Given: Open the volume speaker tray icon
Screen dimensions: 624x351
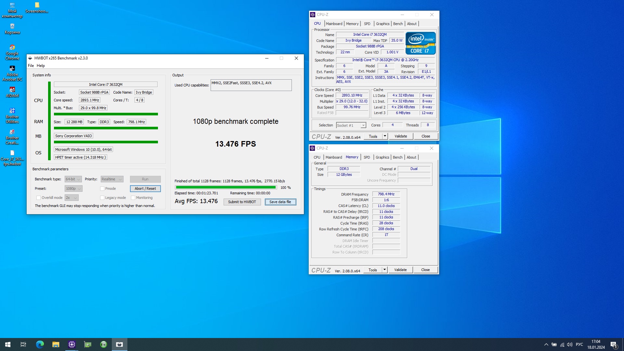Looking at the screenshot, I should pos(570,344).
